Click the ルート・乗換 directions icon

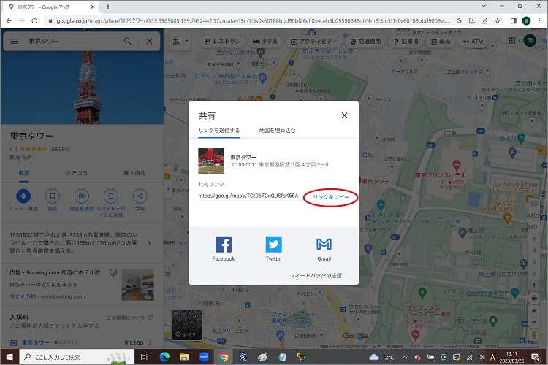23,196
